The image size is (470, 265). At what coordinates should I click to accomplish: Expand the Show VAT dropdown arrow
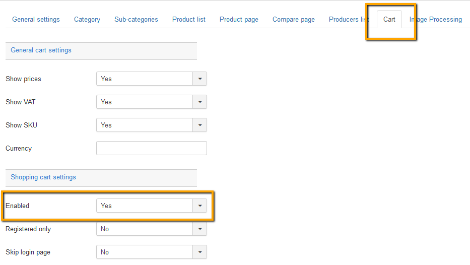pyautogui.click(x=199, y=102)
